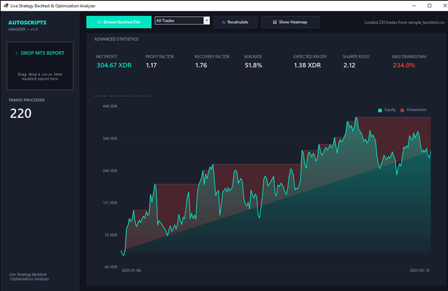The image size is (448, 291).
Task: Click the Recalculate button
Action: (235, 22)
